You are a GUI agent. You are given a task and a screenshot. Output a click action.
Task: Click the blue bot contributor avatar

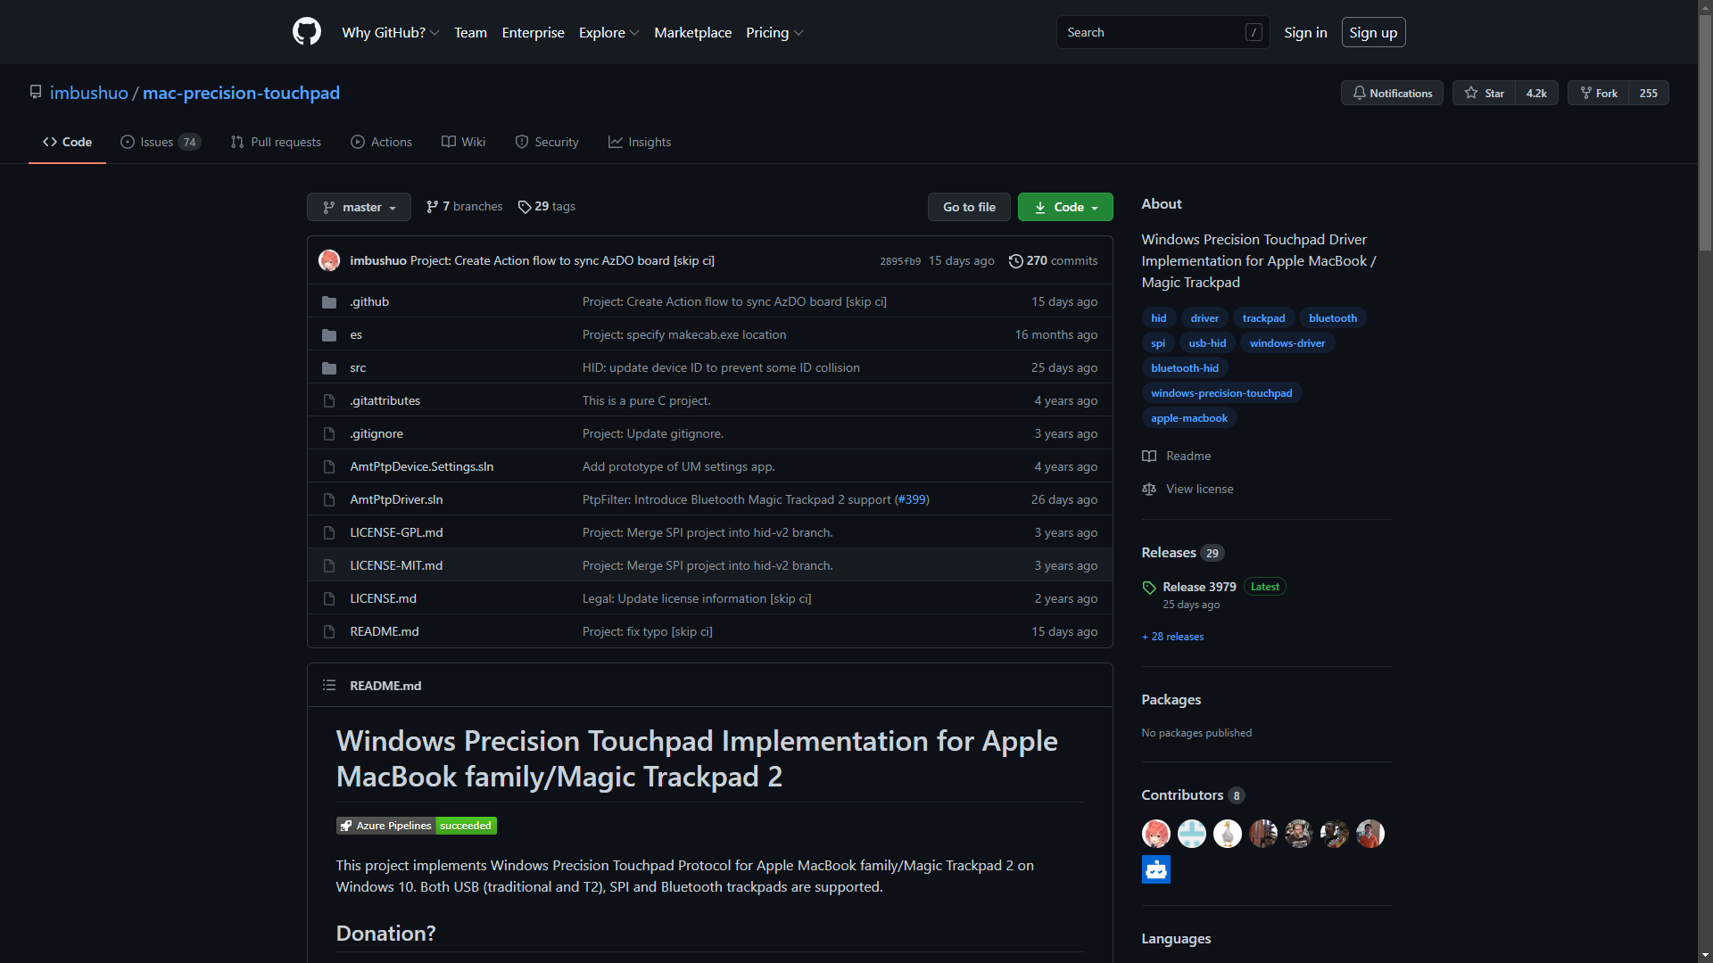(1155, 869)
